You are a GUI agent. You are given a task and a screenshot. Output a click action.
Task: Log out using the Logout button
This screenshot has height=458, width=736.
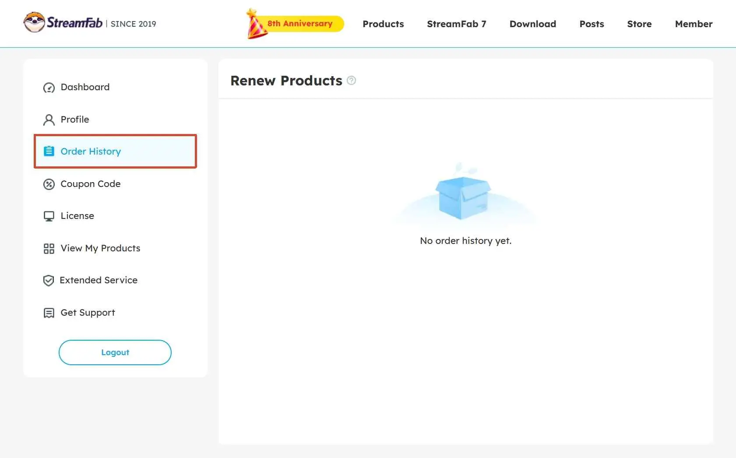click(x=115, y=352)
